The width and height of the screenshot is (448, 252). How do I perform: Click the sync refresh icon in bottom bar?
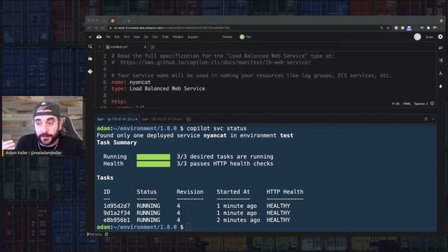point(106,234)
